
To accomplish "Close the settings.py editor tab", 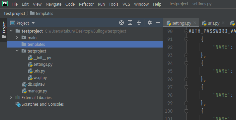I will (195, 23).
